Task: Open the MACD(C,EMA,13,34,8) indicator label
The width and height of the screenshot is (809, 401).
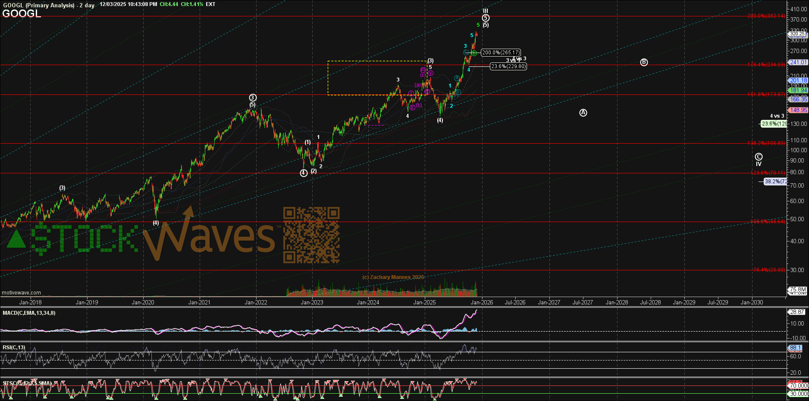Action: 29,313
